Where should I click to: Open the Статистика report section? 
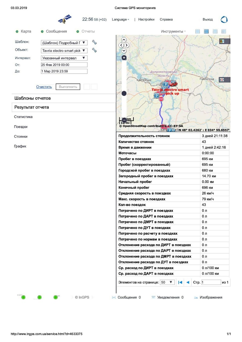click(23, 117)
